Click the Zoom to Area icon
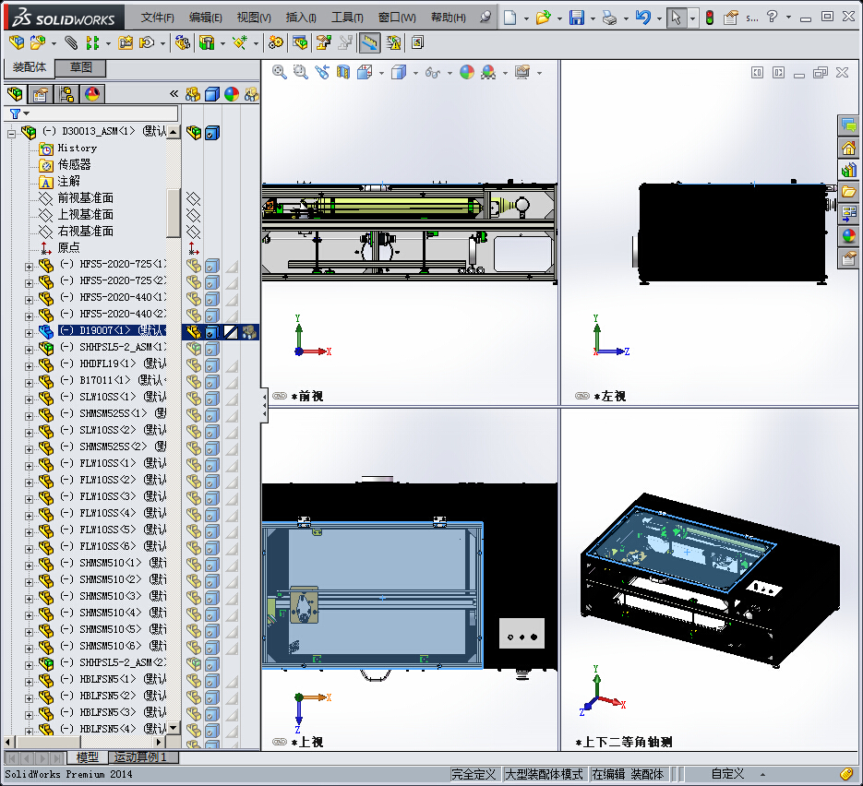Image resolution: width=863 pixels, height=786 pixels. click(301, 72)
